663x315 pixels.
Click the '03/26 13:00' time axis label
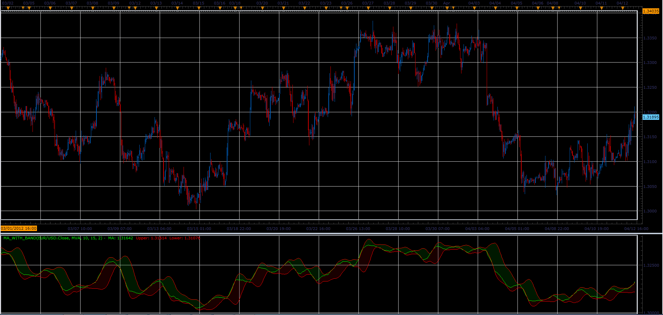coord(358,229)
